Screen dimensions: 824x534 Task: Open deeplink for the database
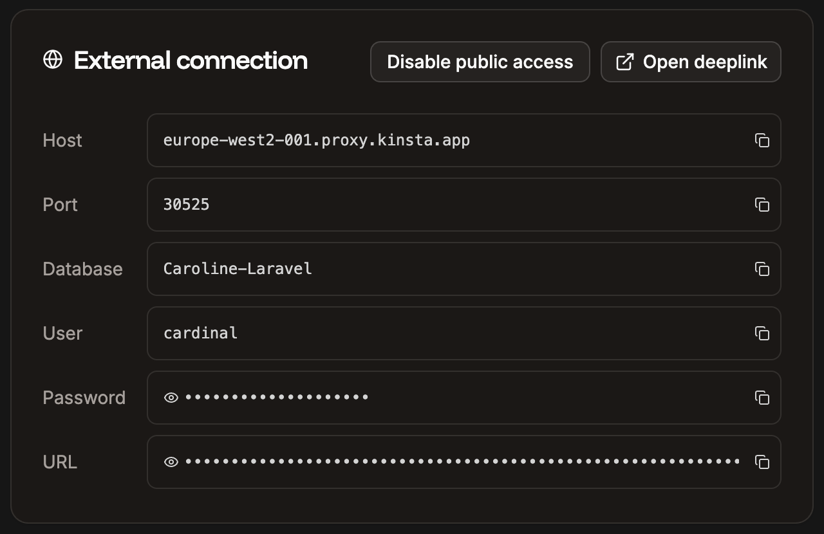click(691, 61)
